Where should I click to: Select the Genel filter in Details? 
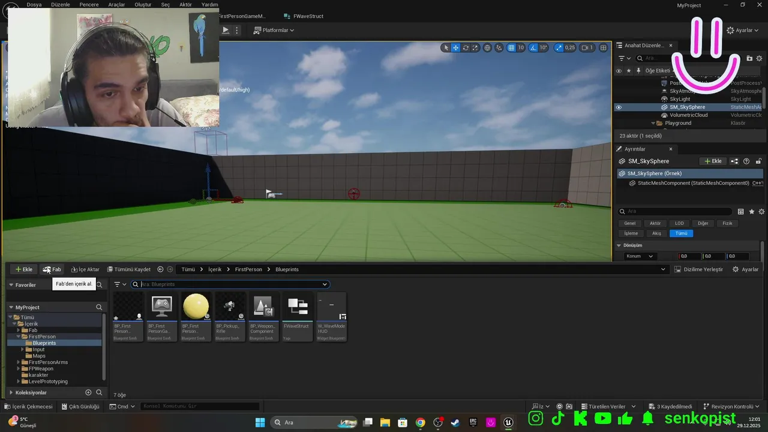click(x=629, y=223)
